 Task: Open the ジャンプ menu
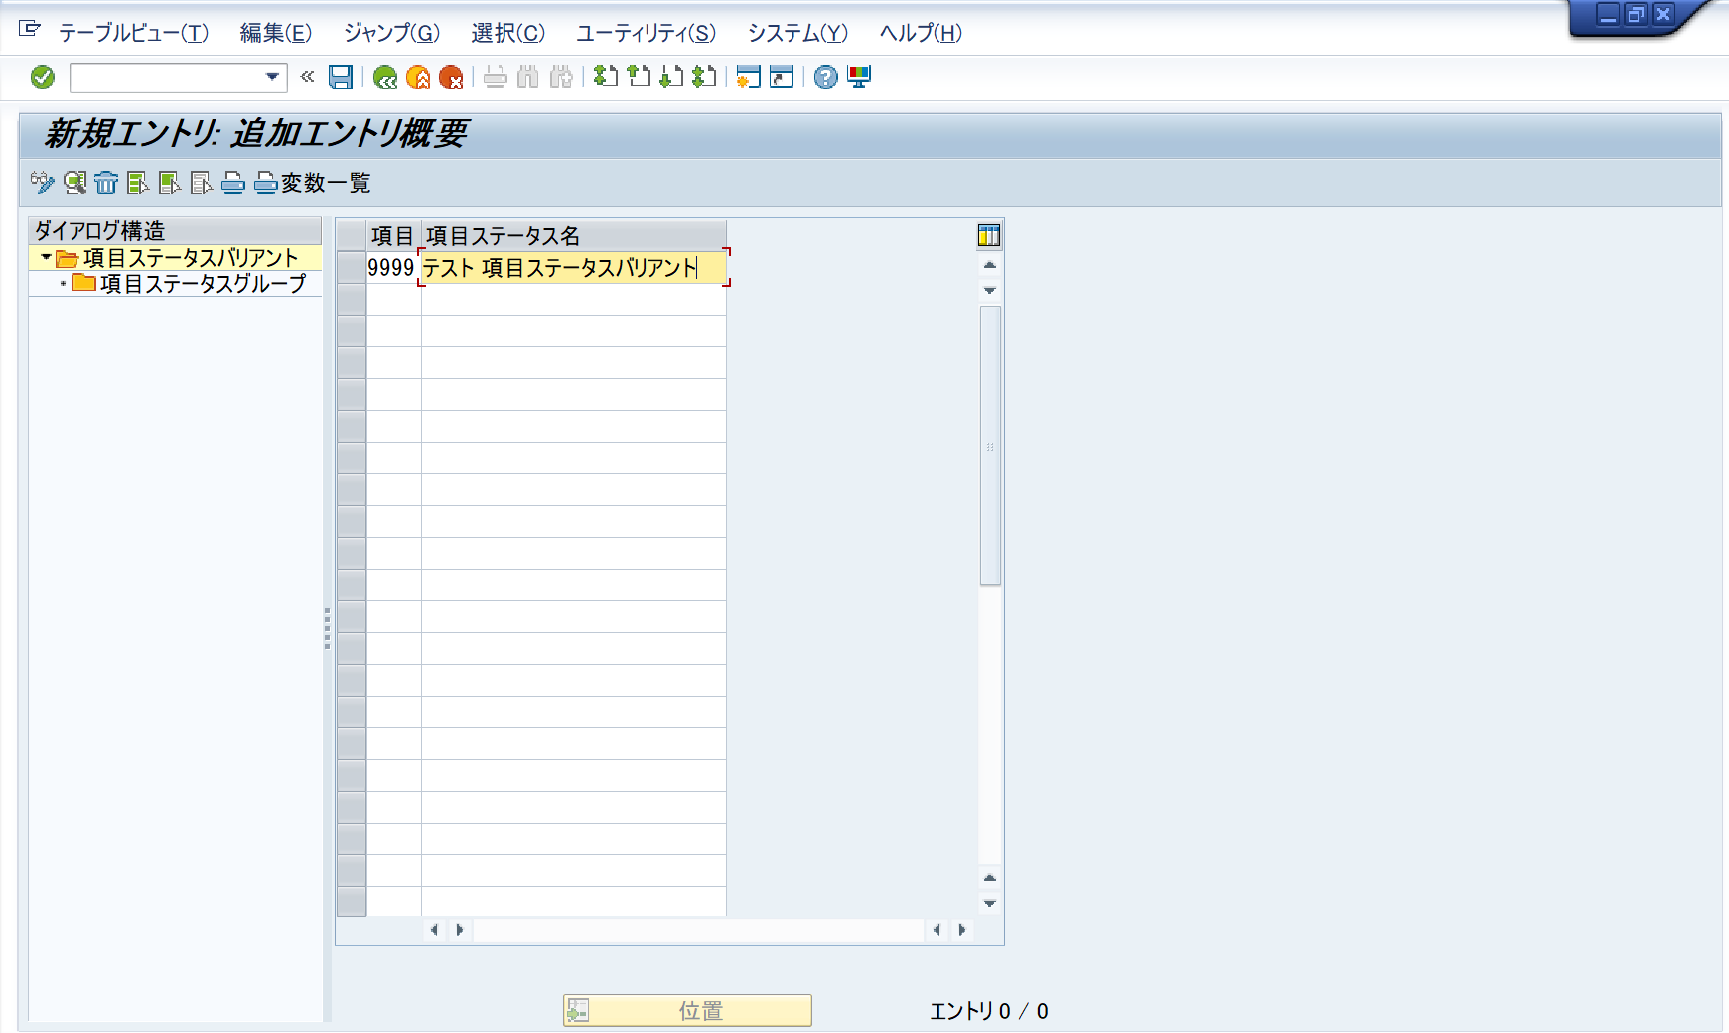point(389,33)
